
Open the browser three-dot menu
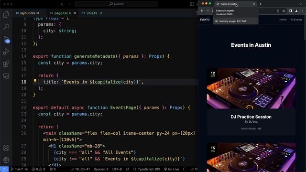coord(302,11)
